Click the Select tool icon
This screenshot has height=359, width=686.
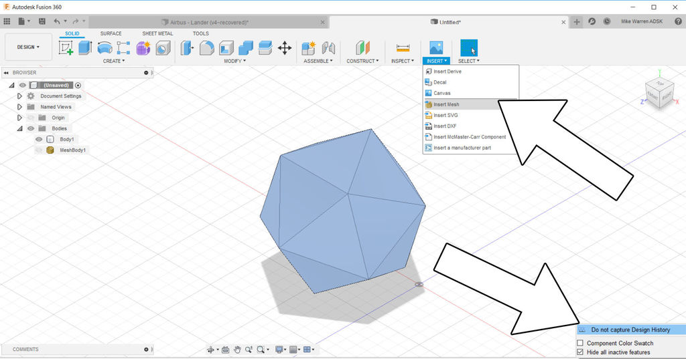click(469, 47)
